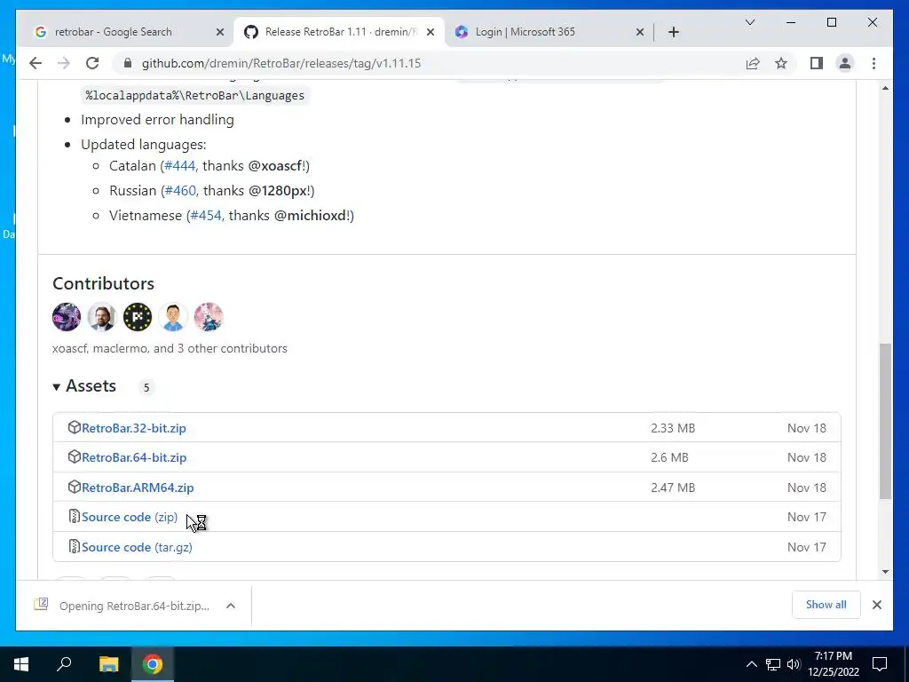Image resolution: width=909 pixels, height=682 pixels.
Task: Open Windows taskbar search
Action: click(64, 664)
